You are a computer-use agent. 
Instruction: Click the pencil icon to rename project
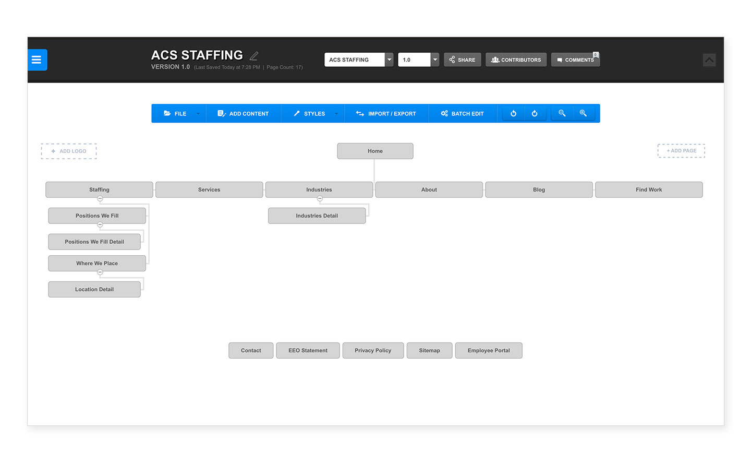tap(254, 55)
